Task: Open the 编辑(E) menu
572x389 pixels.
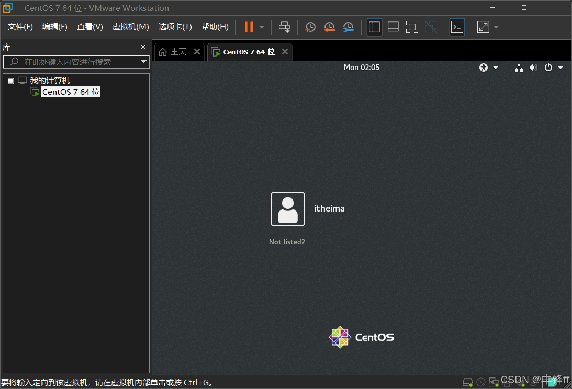Action: click(55, 27)
